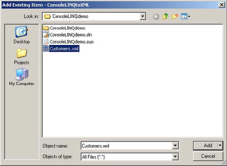This screenshot has width=227, height=166.
Task: Close the Add Existing Item dialog
Action: point(222,5)
